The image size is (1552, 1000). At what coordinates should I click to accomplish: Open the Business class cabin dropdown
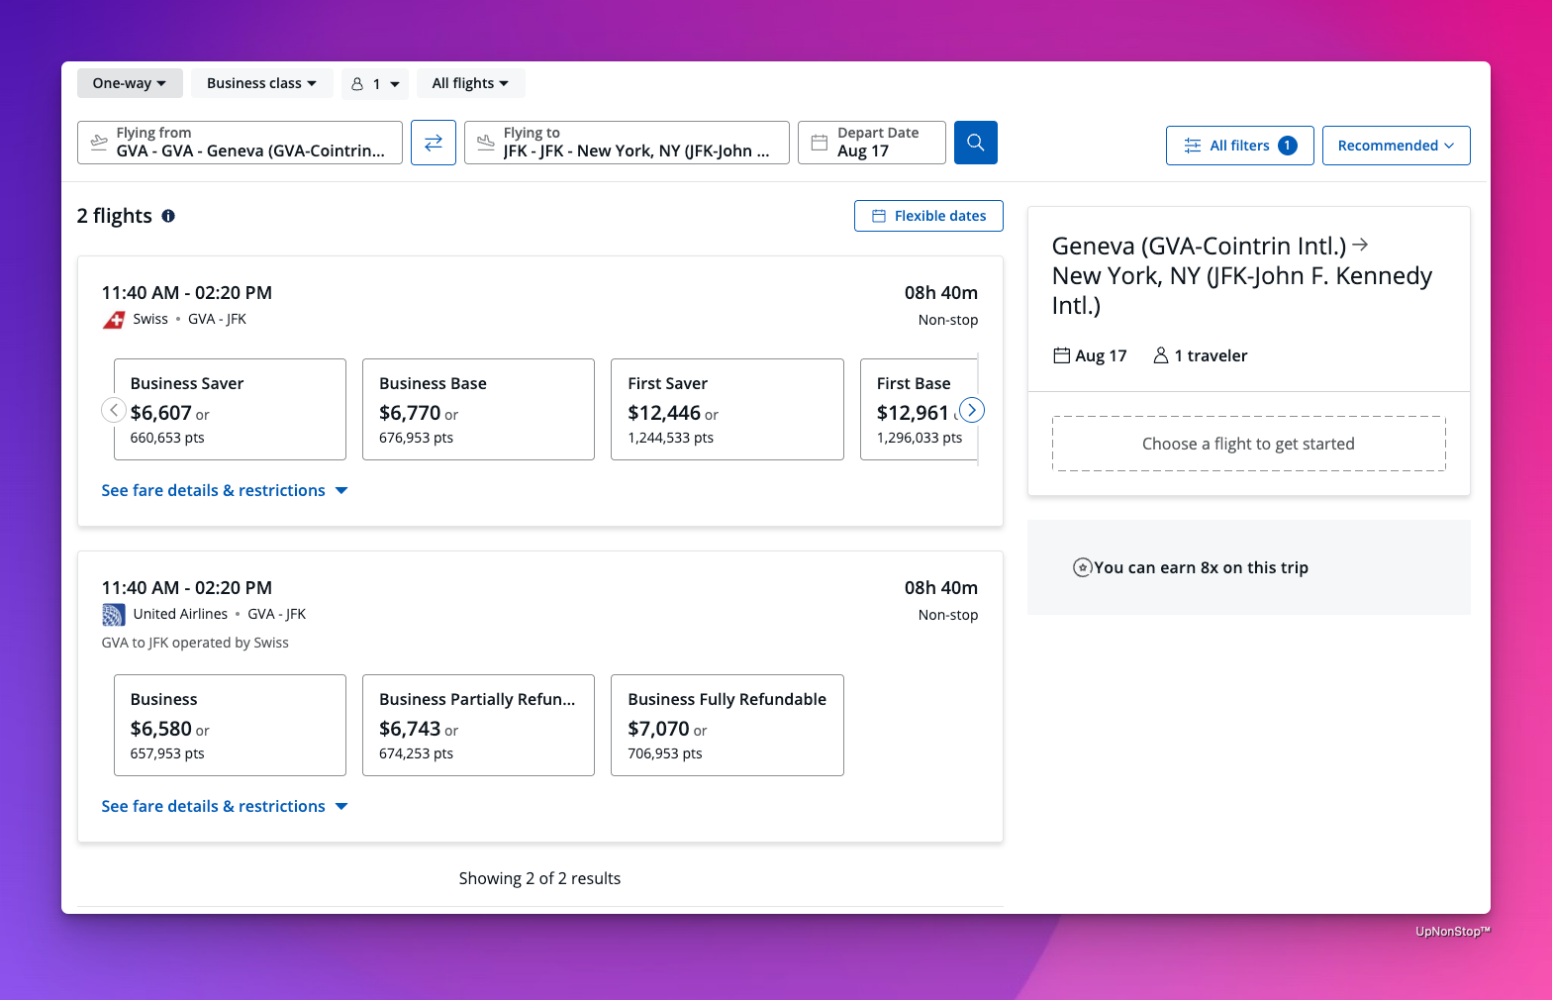(261, 83)
